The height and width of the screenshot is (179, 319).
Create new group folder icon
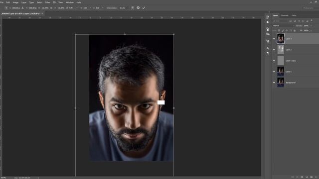click(x=312, y=177)
